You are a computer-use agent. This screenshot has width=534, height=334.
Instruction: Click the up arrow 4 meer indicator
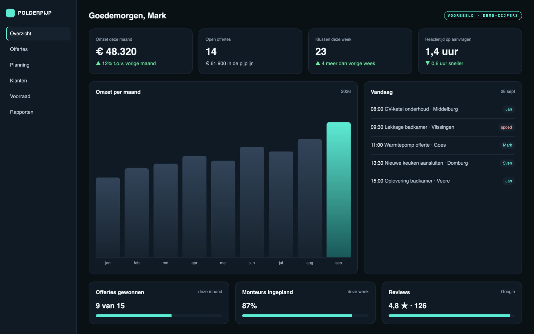345,63
